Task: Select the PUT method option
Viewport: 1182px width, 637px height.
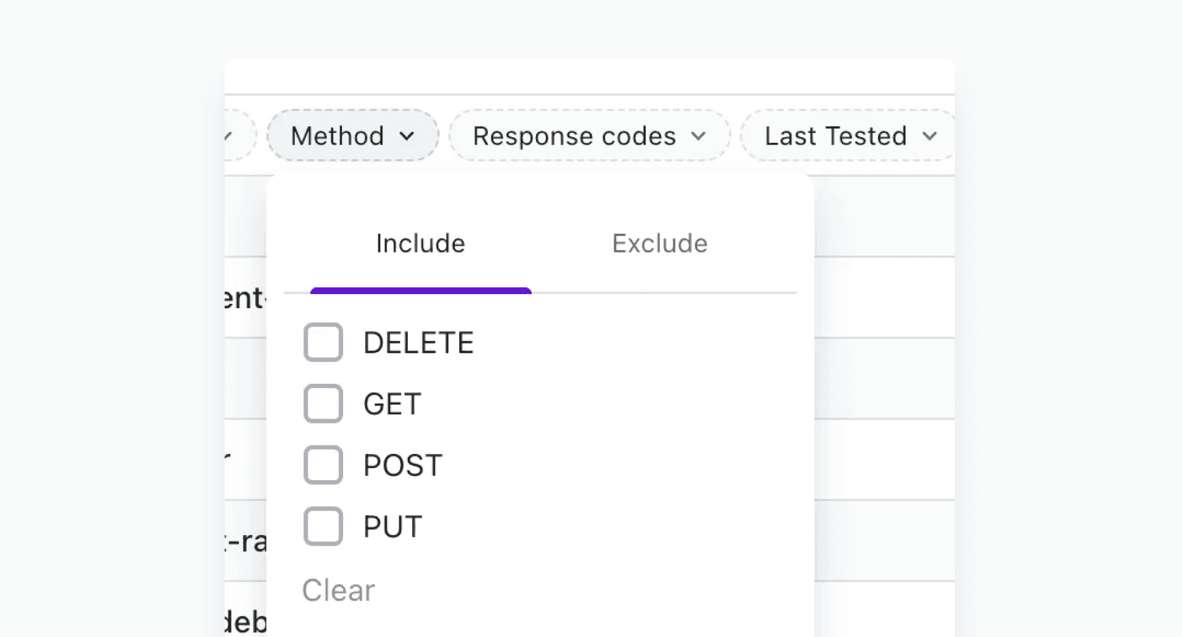Action: (323, 525)
